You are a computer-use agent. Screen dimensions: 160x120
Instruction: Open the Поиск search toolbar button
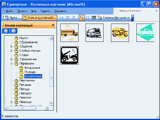click(13, 18)
